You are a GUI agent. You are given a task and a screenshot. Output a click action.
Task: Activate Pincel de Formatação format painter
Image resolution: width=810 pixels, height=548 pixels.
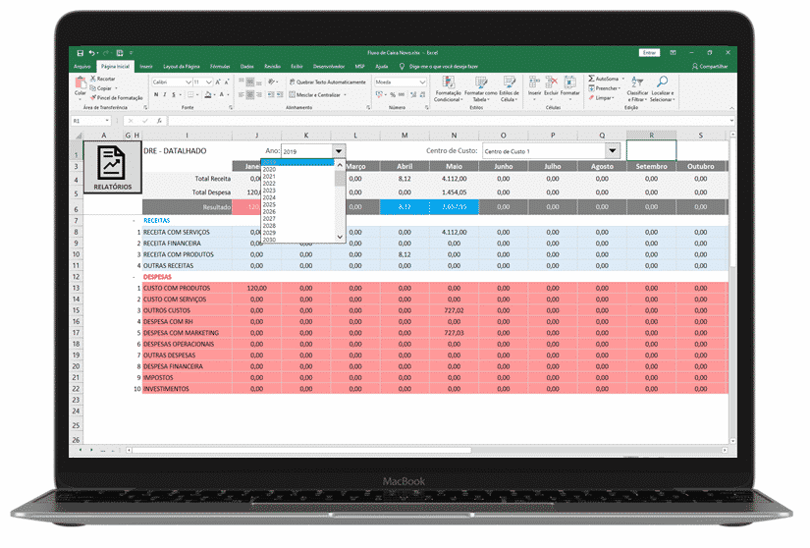[x=116, y=97]
